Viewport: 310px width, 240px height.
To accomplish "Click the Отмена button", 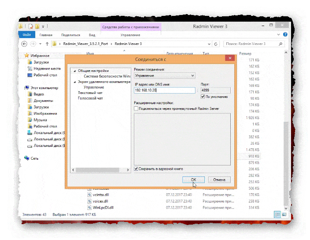I will (x=219, y=180).
